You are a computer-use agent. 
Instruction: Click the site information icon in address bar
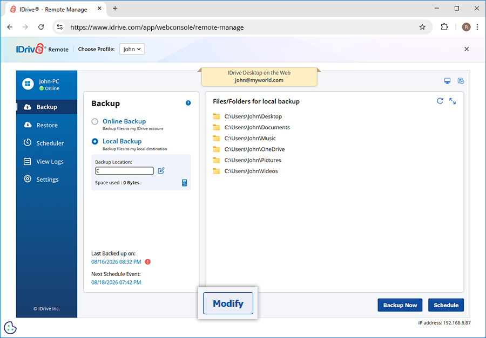click(x=60, y=27)
